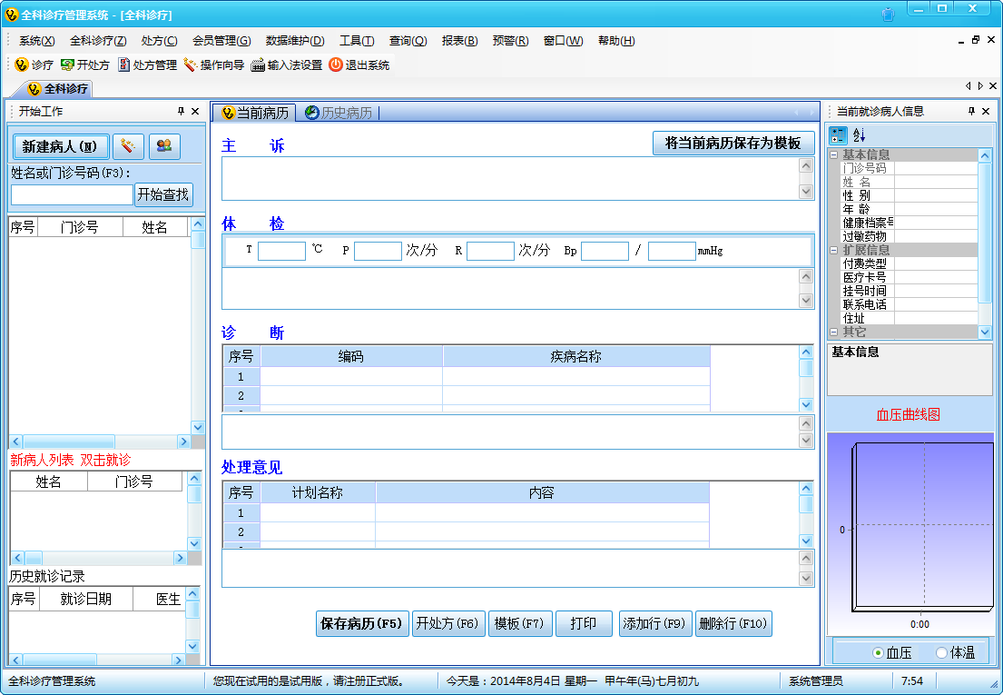
Task: Click the P pulse input field
Action: click(x=378, y=251)
